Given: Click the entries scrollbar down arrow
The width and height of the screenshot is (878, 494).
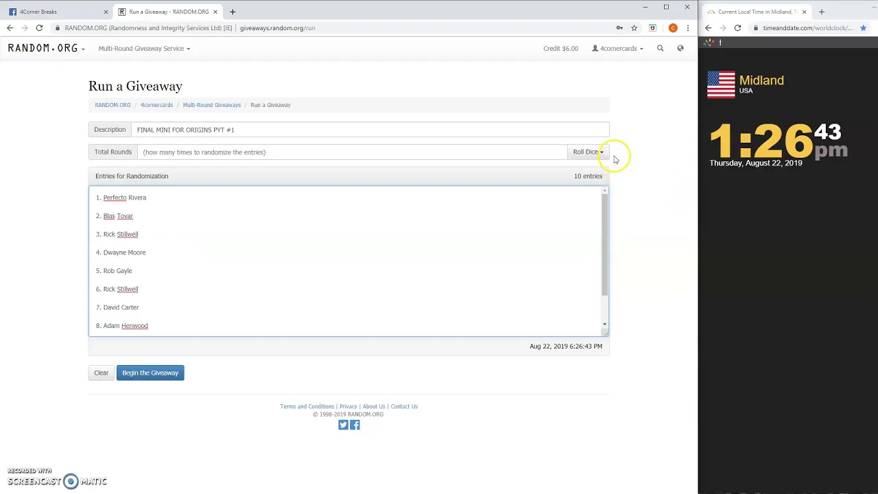Looking at the screenshot, I should [604, 325].
